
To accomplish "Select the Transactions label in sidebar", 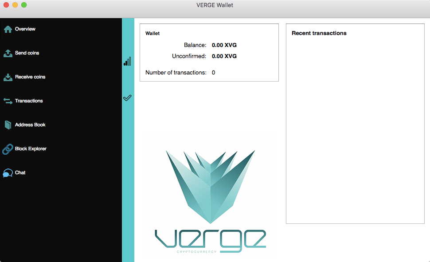I will 29,101.
